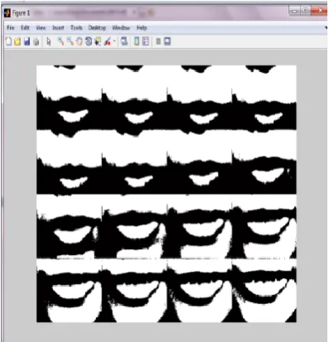This screenshot has width=329, height=342.
Task: Click the montage image of binarized lips
Action: pos(167,194)
